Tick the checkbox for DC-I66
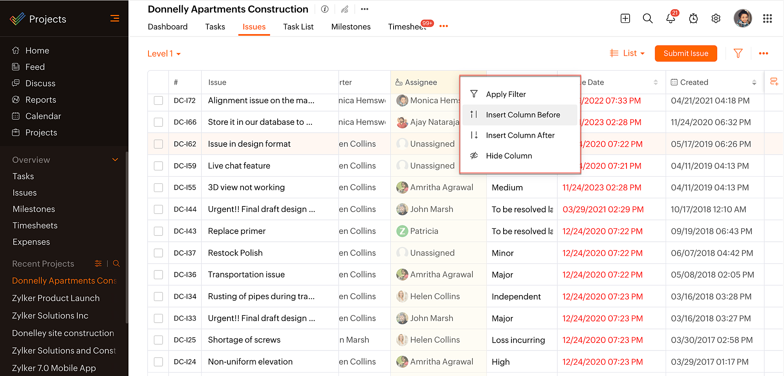The image size is (784, 376). tap(158, 122)
